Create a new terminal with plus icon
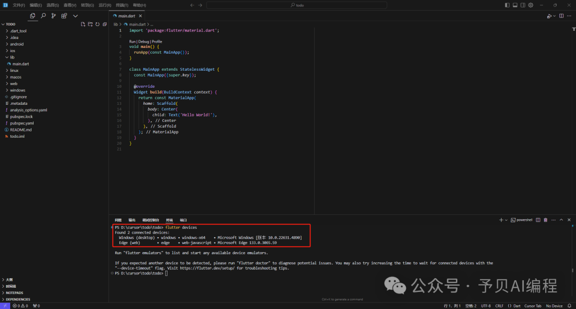This screenshot has height=309, width=576. pos(501,220)
